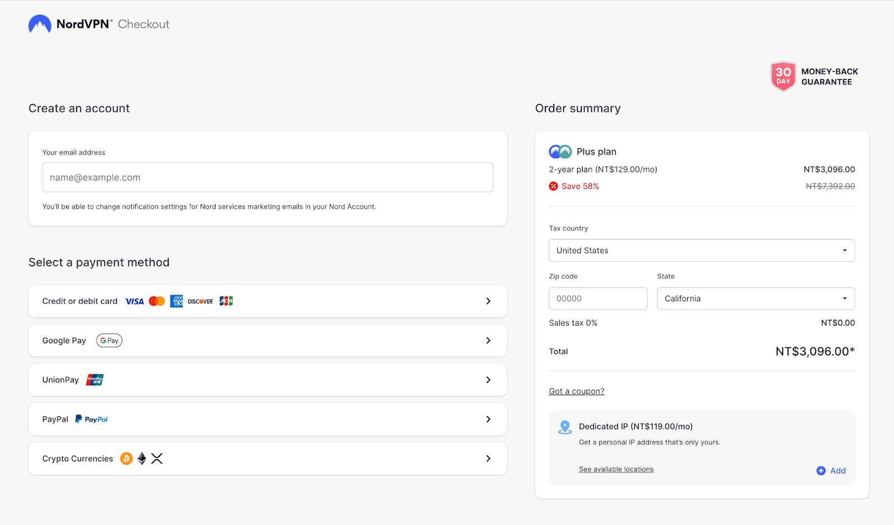Click the UnionPay logo icon

point(95,380)
